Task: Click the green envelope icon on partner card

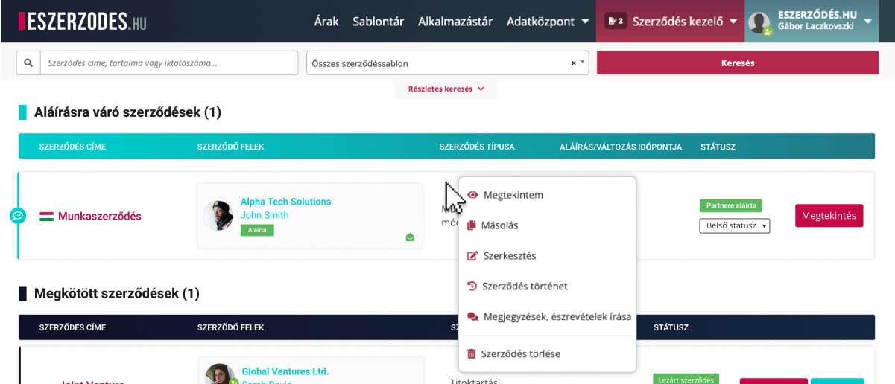Action: 410,237
